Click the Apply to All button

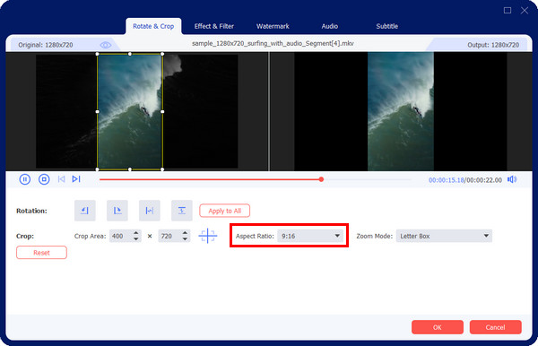tap(225, 211)
